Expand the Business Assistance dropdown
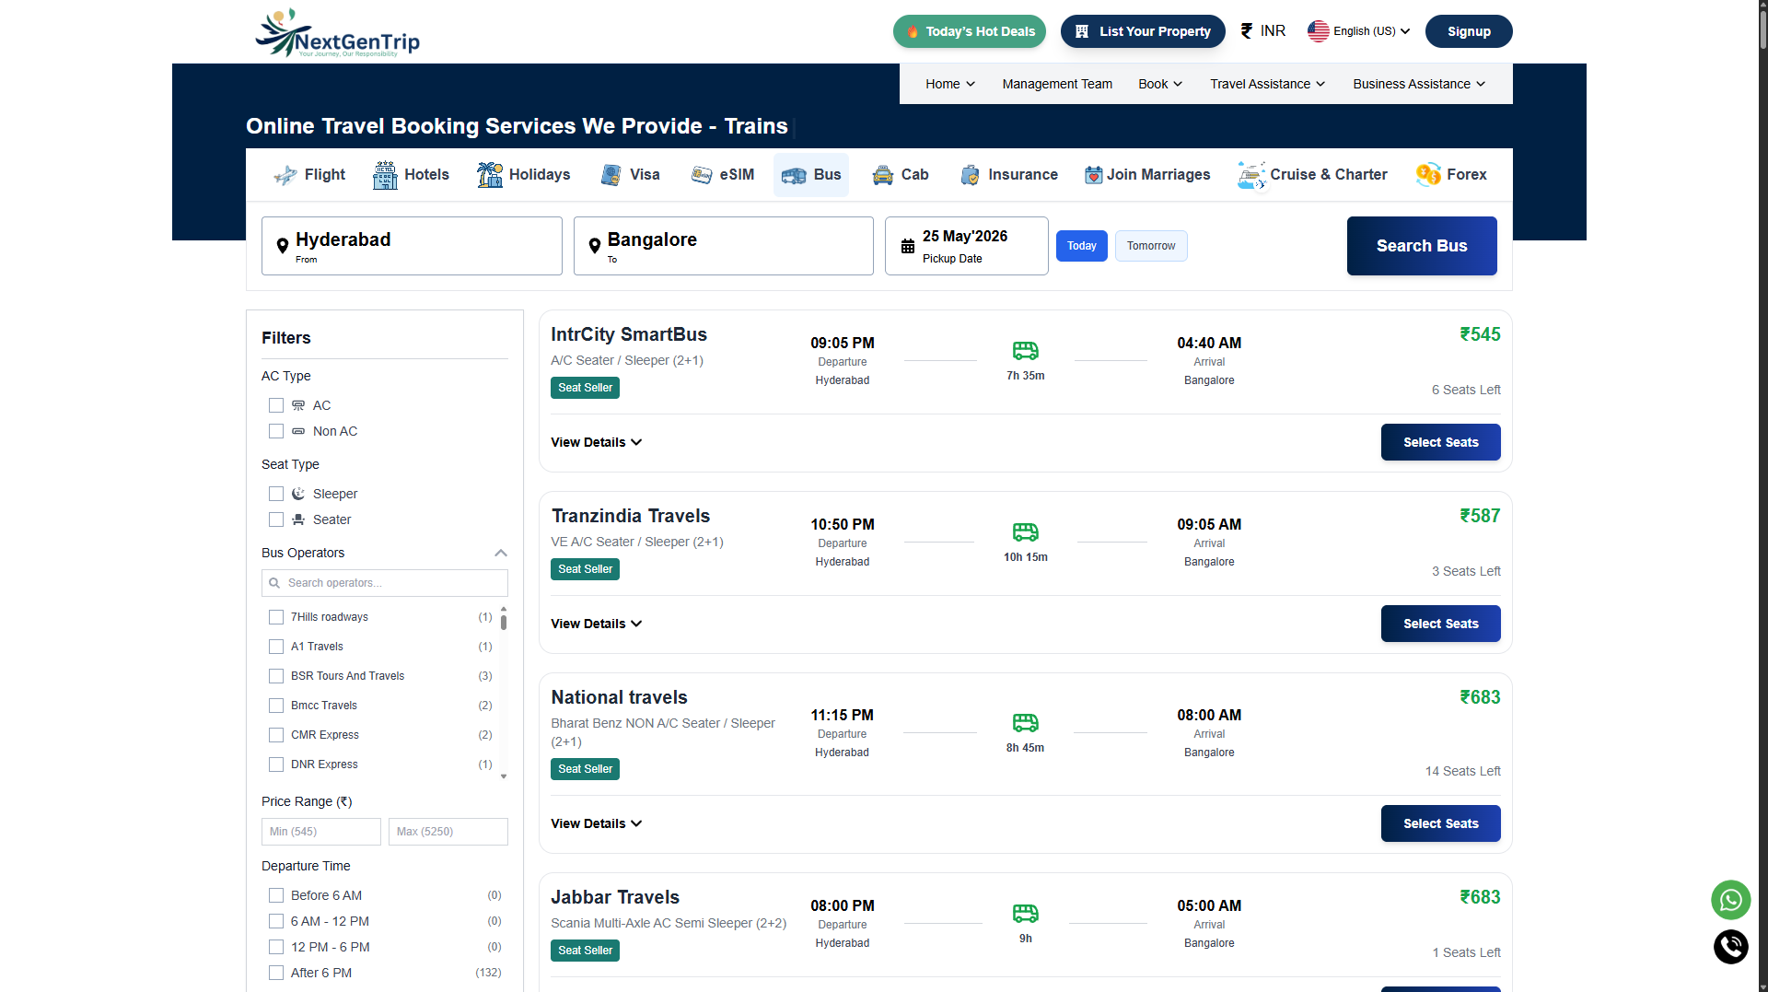1768x992 pixels. [x=1419, y=84]
